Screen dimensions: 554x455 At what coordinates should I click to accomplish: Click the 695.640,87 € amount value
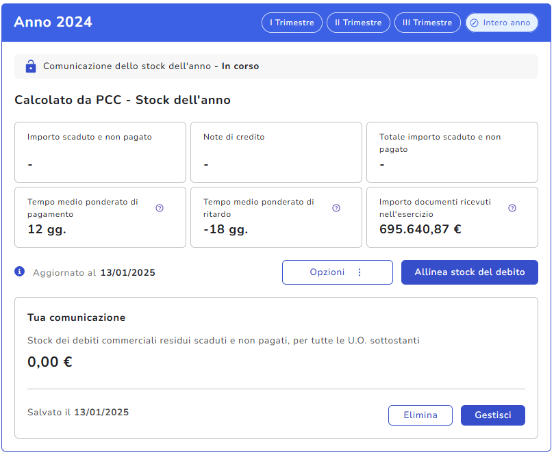point(420,229)
